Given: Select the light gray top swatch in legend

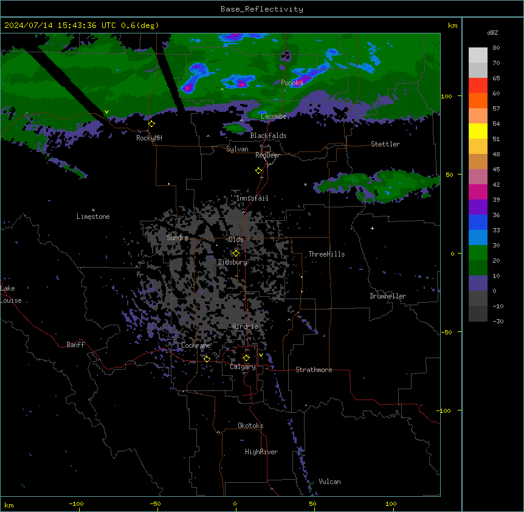Looking at the screenshot, I should click(478, 55).
